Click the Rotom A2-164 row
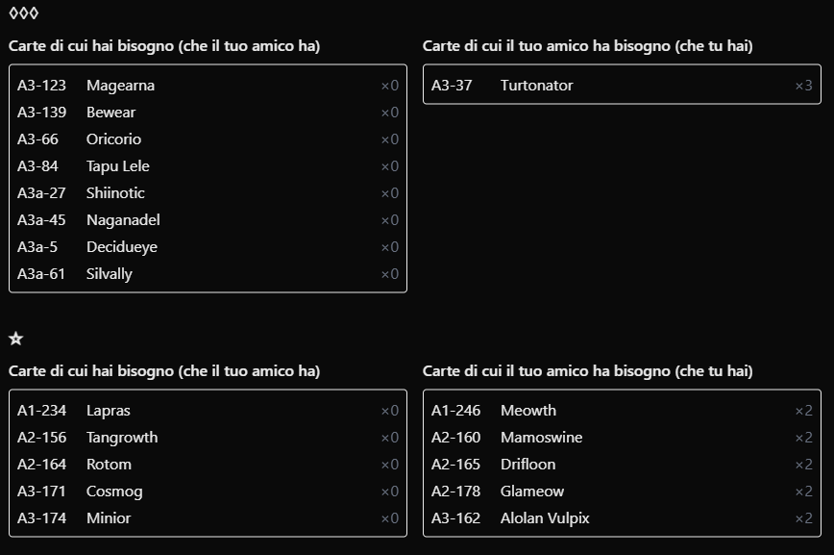The image size is (834, 555). (208, 465)
